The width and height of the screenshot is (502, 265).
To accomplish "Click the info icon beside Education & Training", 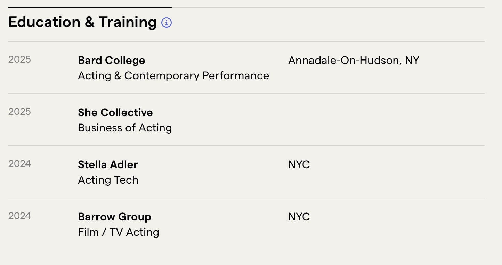I will click(167, 23).
